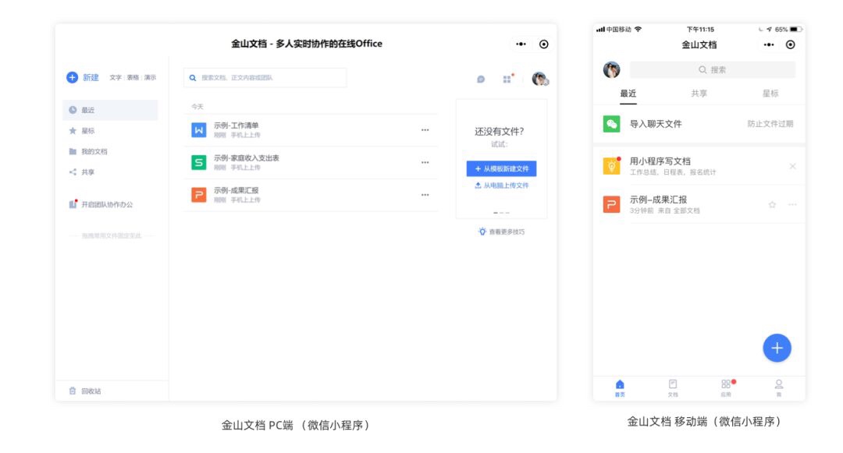Open the ... menu for 示例-工作清单

coord(425,129)
